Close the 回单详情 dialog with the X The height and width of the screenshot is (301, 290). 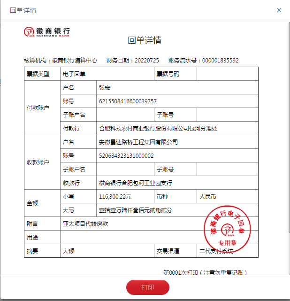[x=279, y=10]
